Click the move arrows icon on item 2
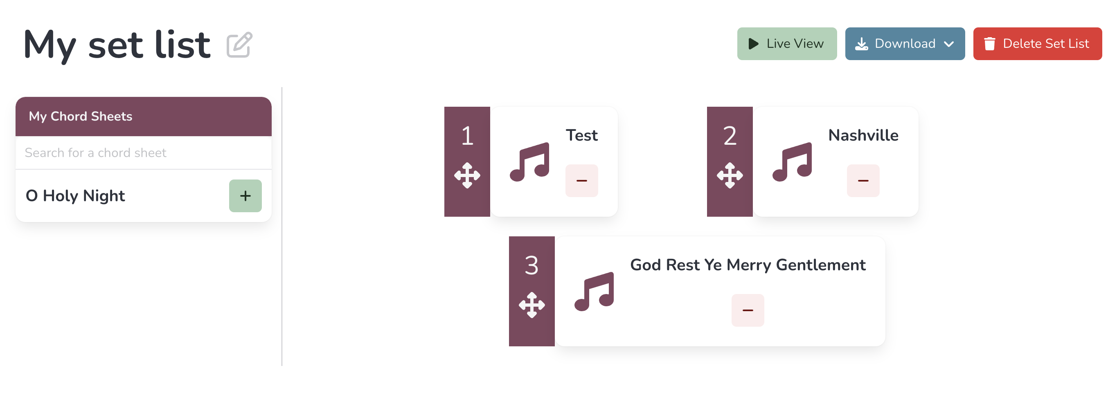1117x395 pixels. tap(730, 175)
